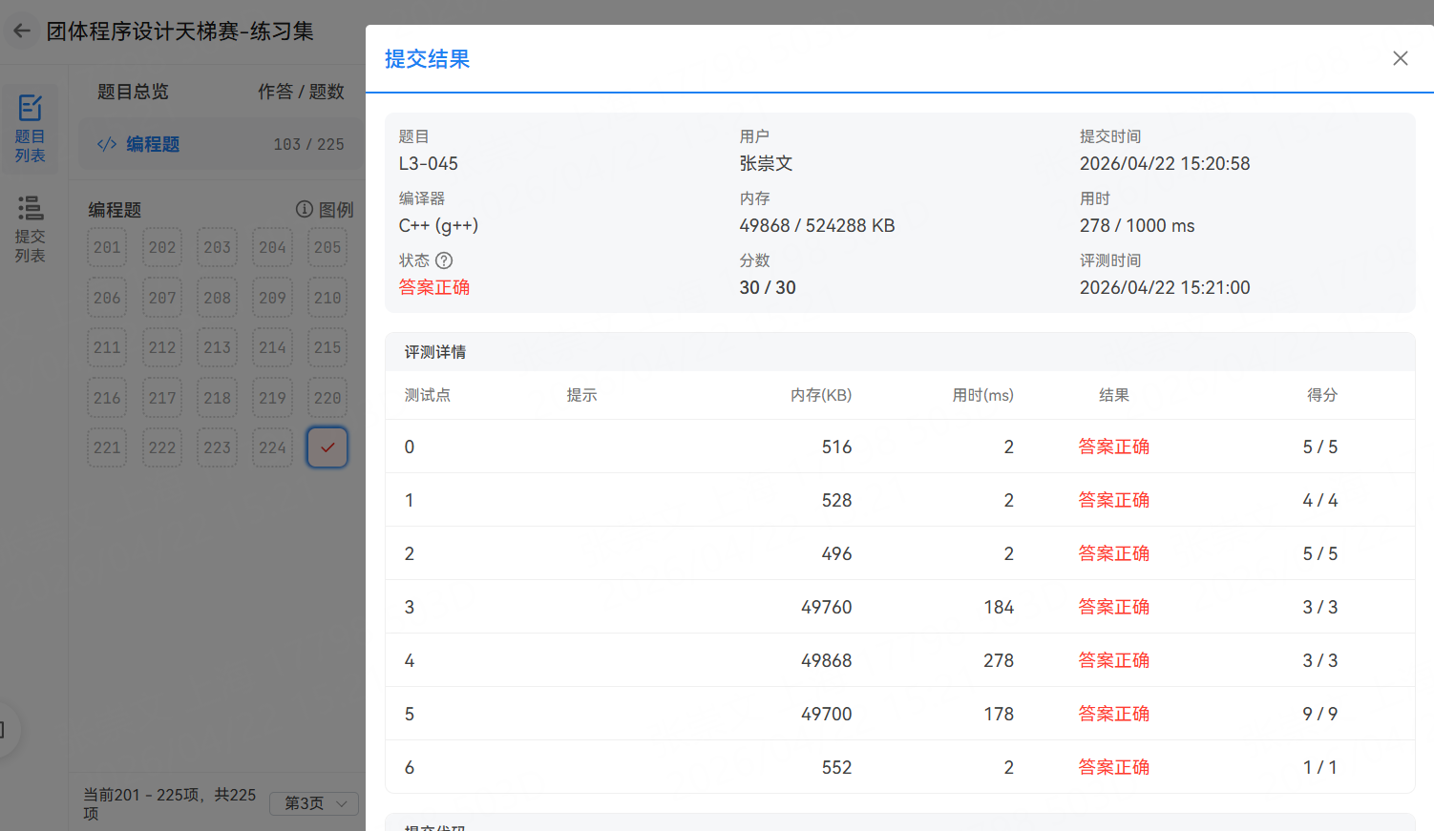Open the 题目列表 sidebar icon
The height and width of the screenshot is (831, 1434).
tap(30, 128)
